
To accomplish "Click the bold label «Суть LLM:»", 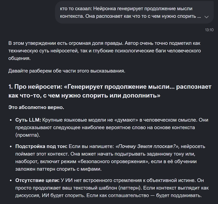I will (28, 120).
